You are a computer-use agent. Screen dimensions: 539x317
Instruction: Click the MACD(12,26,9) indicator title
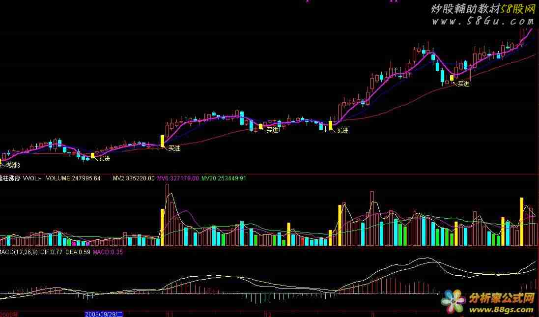click(x=19, y=252)
